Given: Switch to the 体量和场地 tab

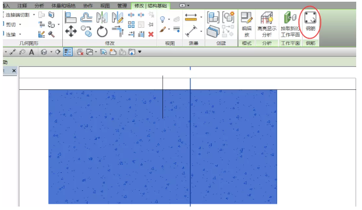Looking at the screenshot, I should 63,6.
